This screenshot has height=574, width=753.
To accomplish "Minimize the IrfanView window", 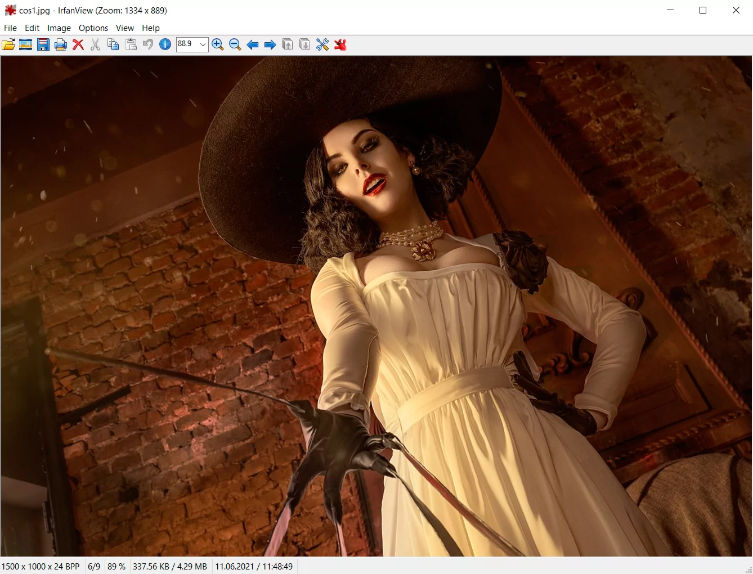I will pos(670,10).
